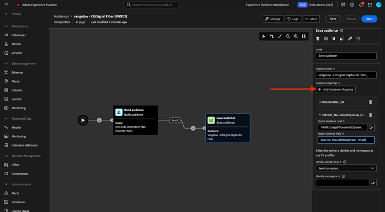385x212 pixels.
Task: Select the Save audience node on canvas
Action: click(228, 128)
